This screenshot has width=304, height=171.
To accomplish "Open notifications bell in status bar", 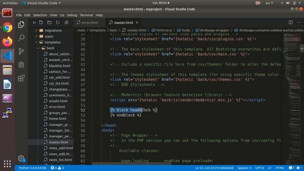I will point(298,168).
